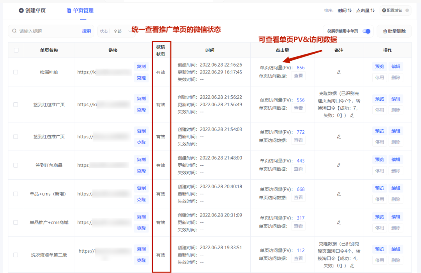421x273 pixels.
Task: Click the page name 洗衣液凑单第二版
Action: click(49, 255)
